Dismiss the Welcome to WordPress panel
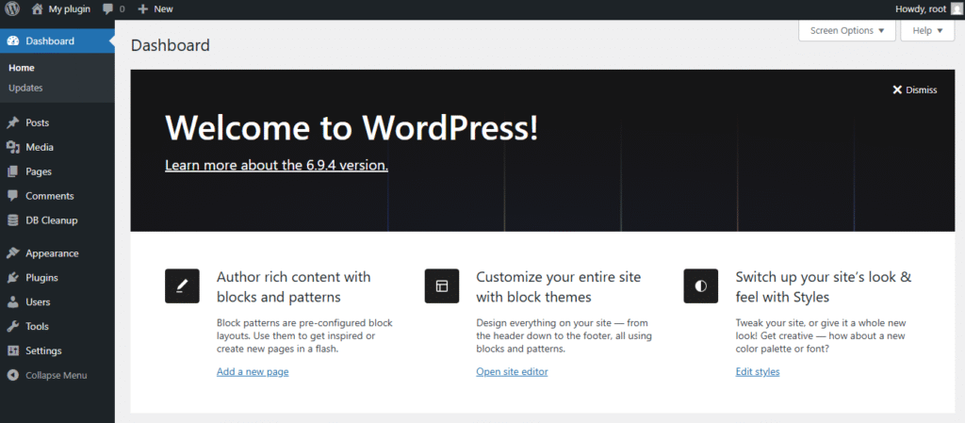This screenshot has height=423, width=965. (x=914, y=89)
